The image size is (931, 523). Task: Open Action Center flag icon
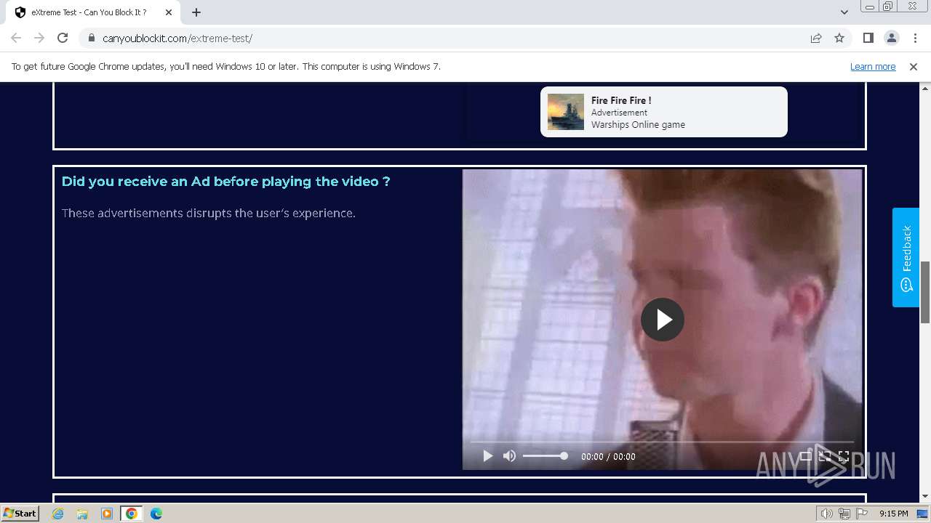tap(862, 514)
